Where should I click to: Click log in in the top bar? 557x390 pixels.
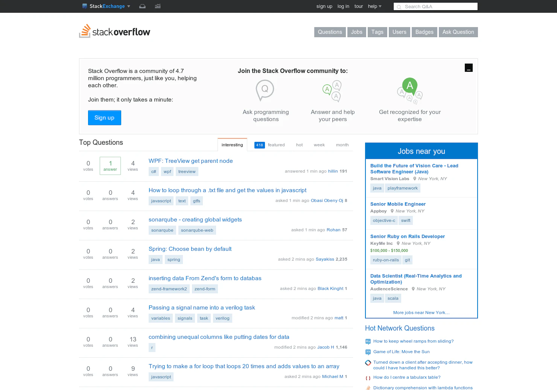click(343, 6)
